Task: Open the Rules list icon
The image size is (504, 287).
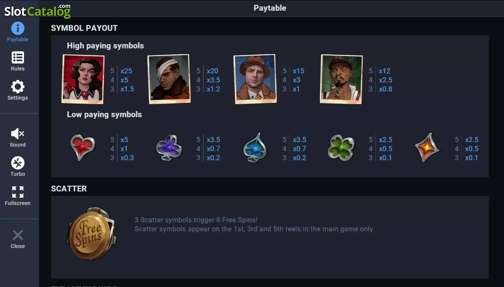Action: pyautogui.click(x=18, y=58)
